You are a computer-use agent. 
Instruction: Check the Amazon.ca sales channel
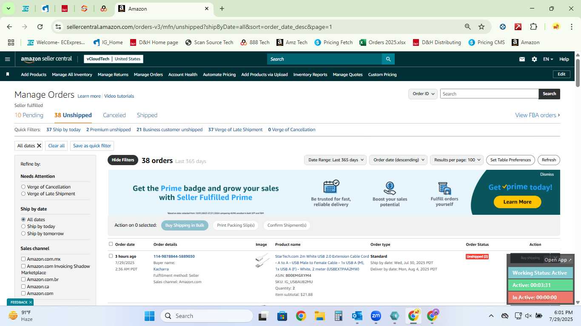click(23, 287)
